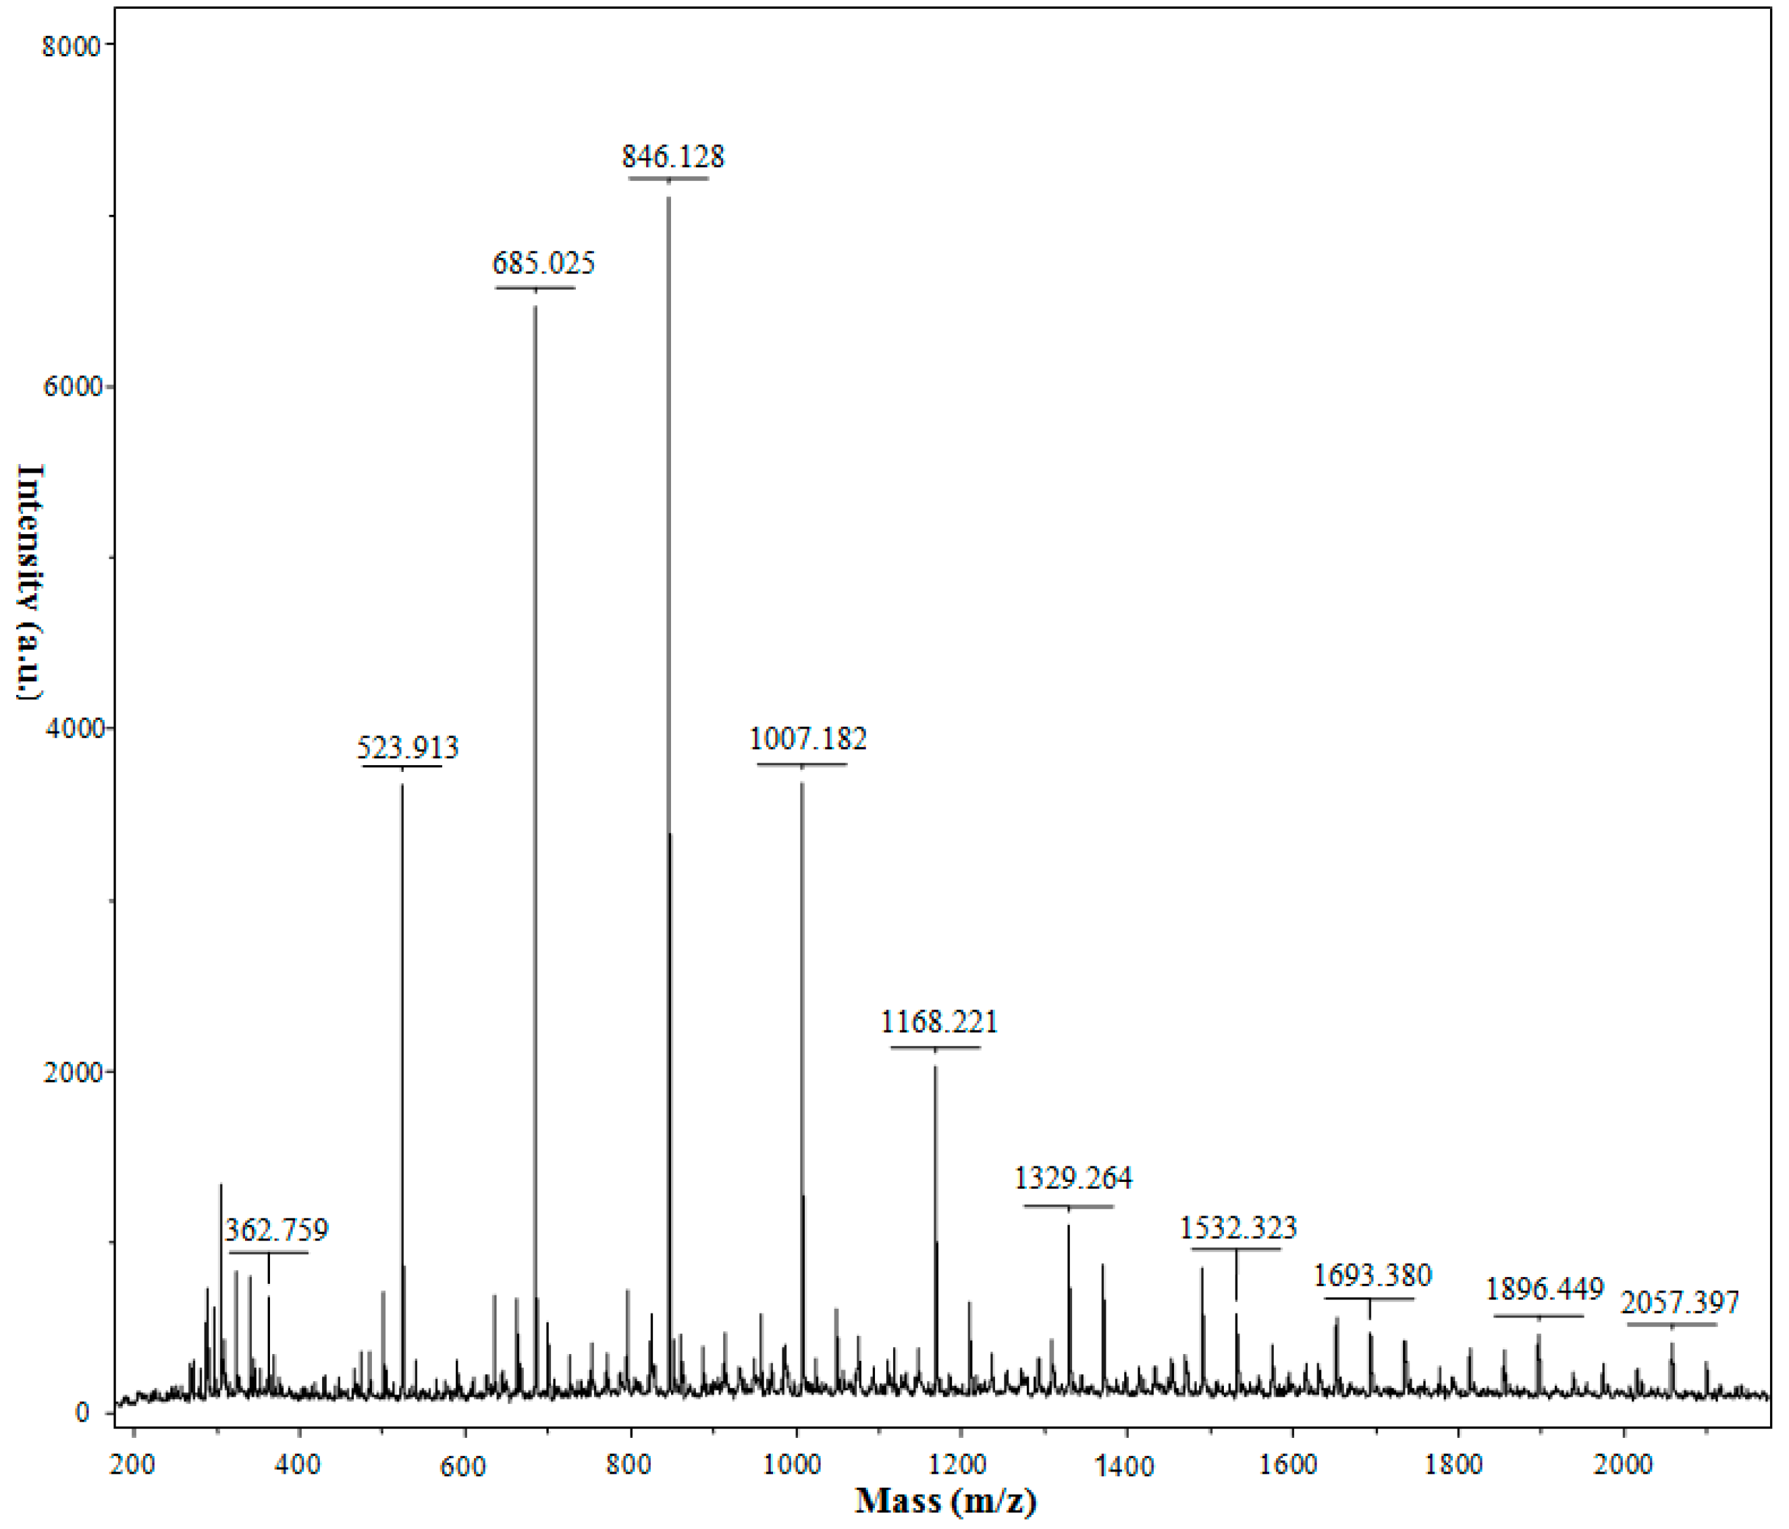Click the peak label 1896.449
This screenshot has width=1789, height=1529.
(1544, 1289)
